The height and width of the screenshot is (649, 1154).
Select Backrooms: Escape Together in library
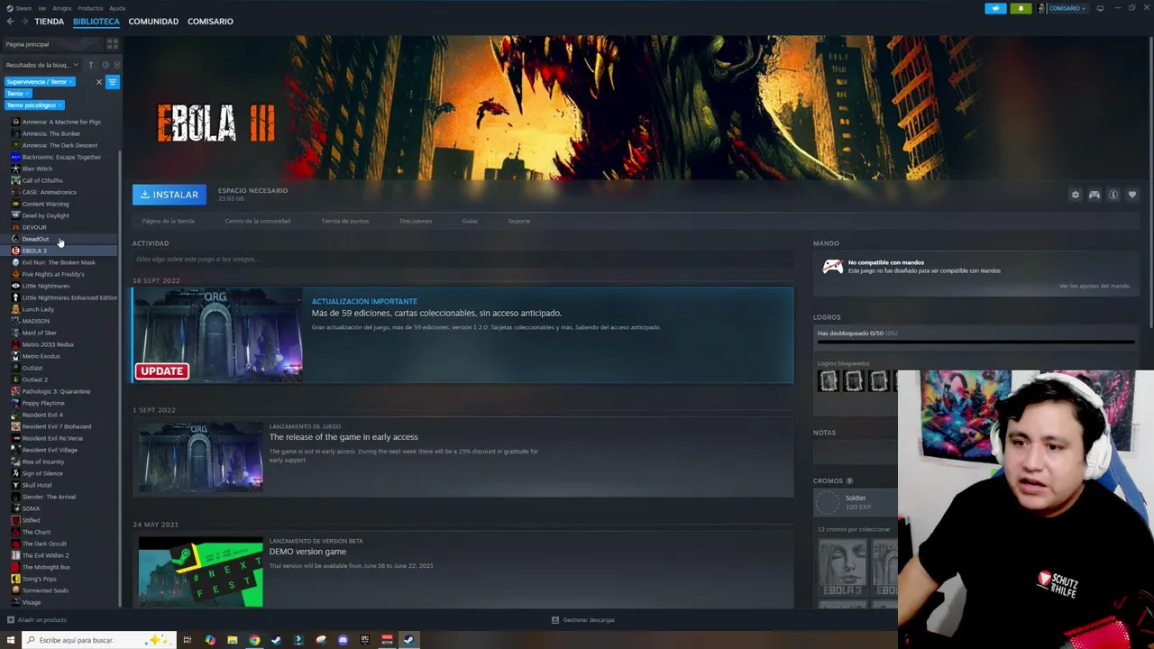[x=61, y=157]
